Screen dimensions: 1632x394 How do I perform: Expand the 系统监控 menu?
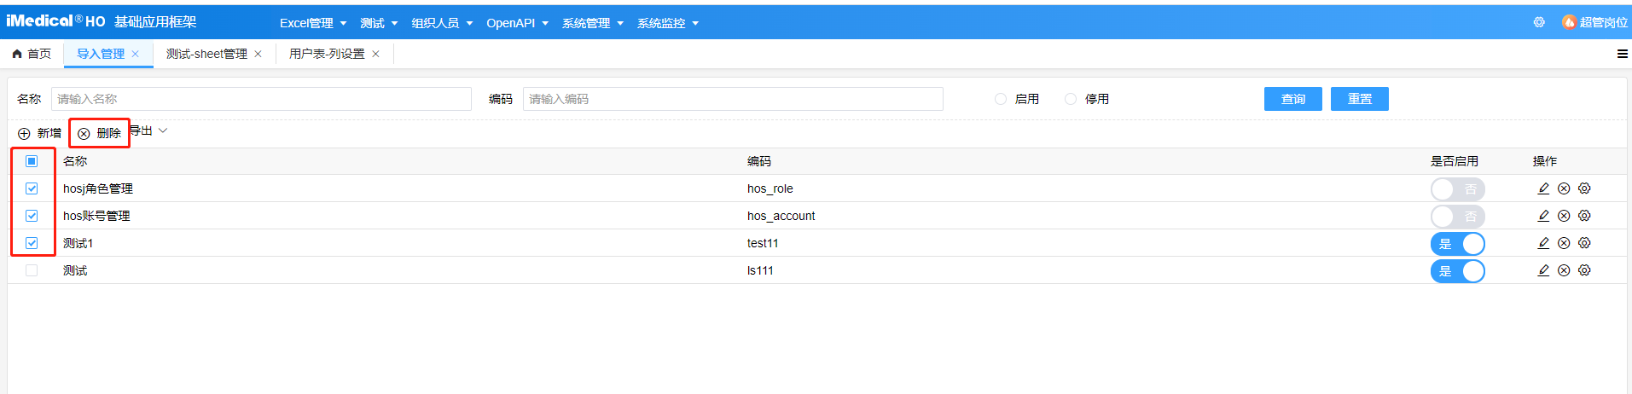point(668,23)
